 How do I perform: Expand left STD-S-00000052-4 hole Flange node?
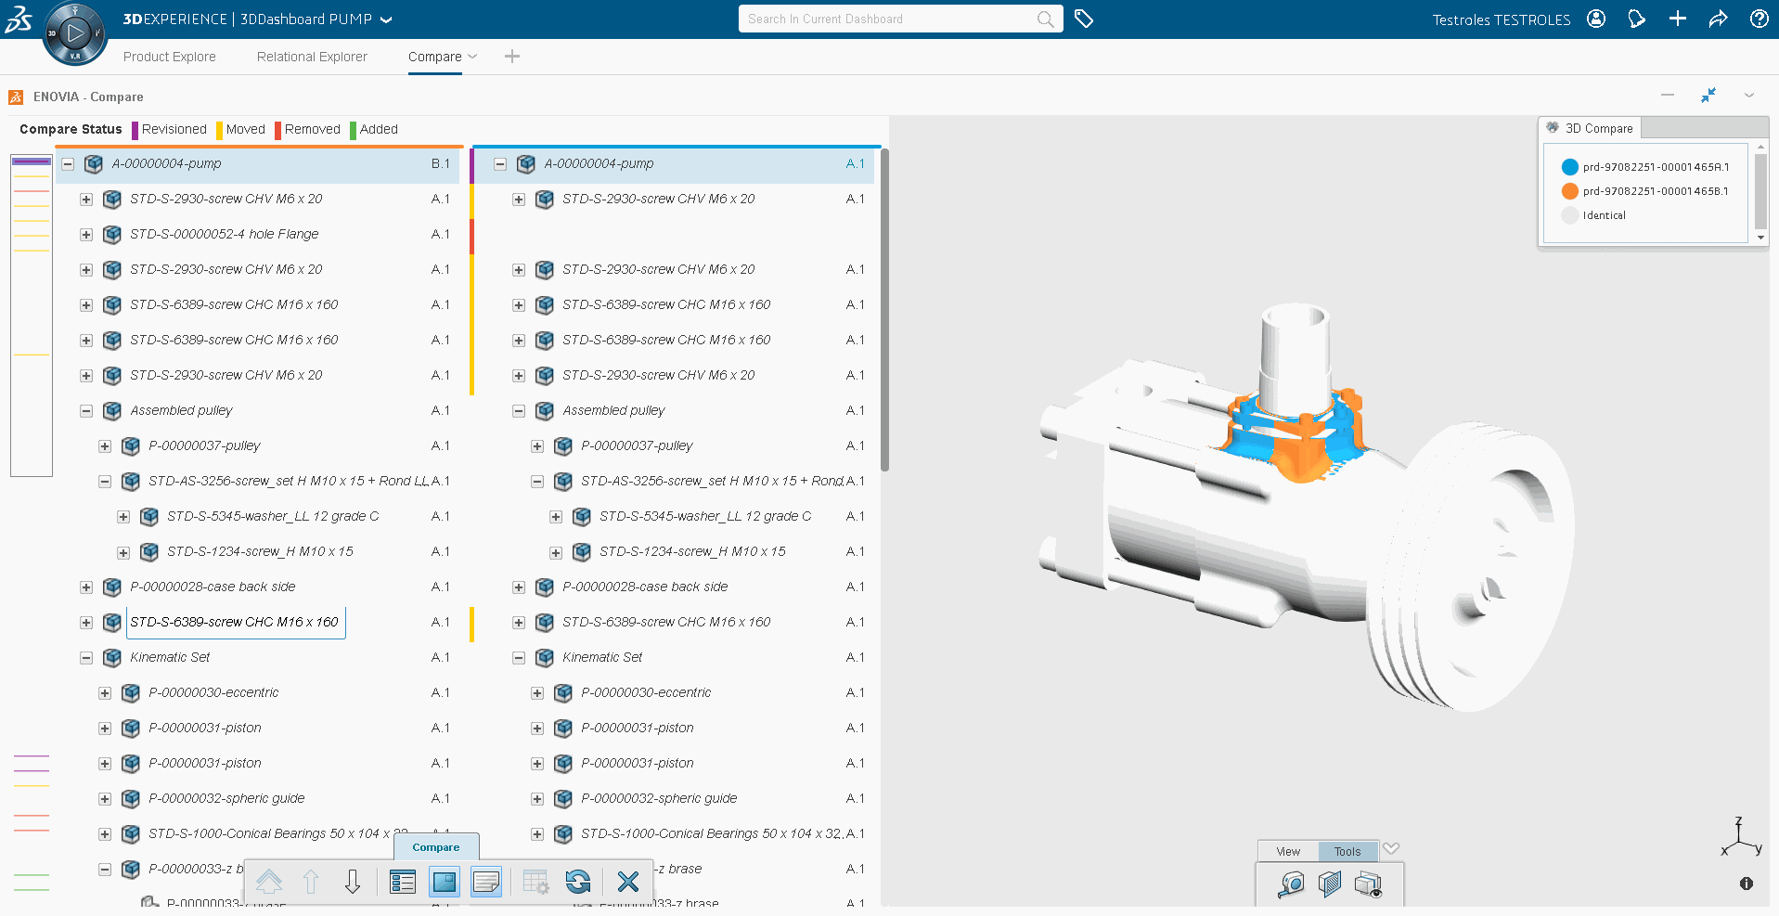pyautogui.click(x=86, y=235)
